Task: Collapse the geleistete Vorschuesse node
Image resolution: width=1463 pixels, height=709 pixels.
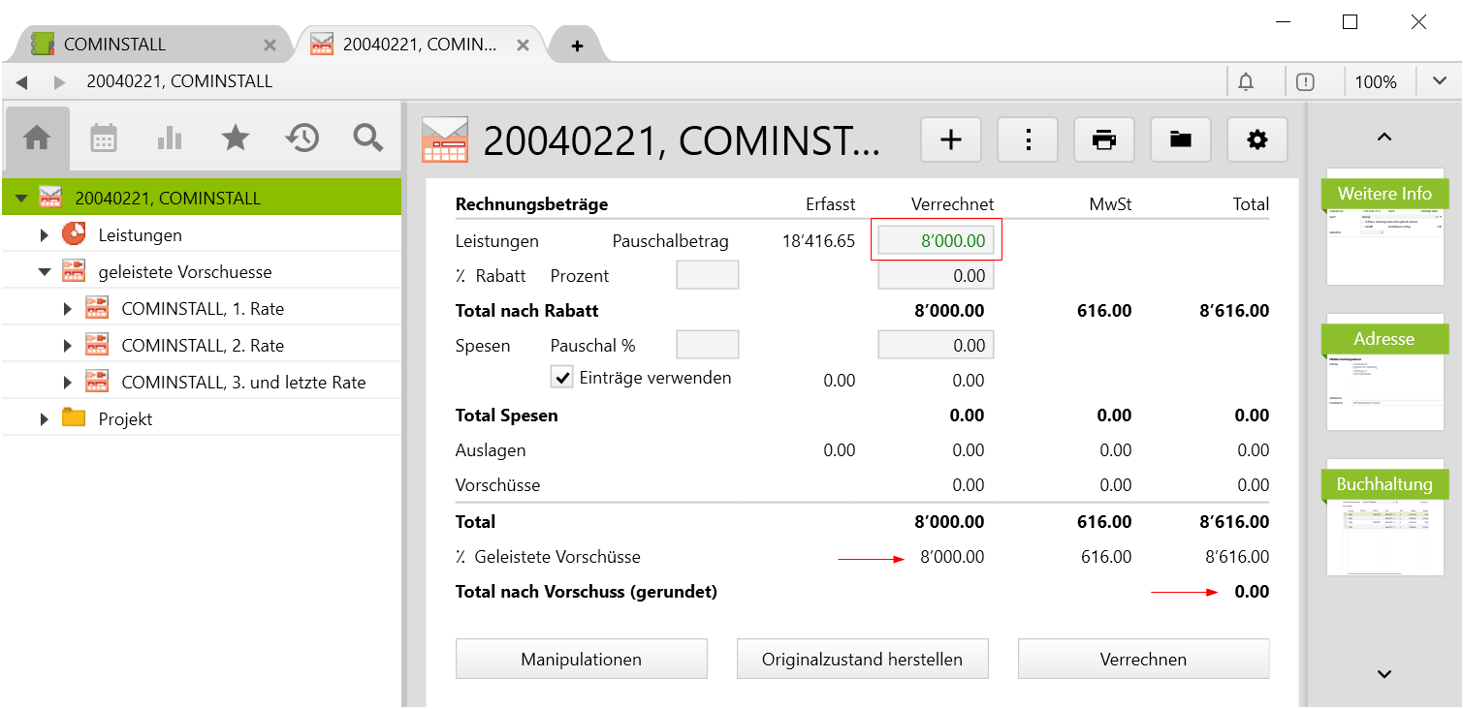Action: pos(45,272)
